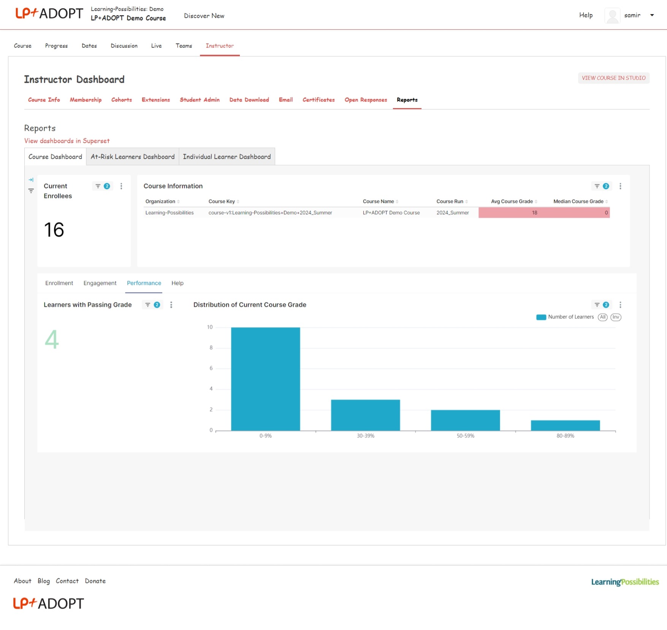Open Course Info section
This screenshot has width=667, height=630.
click(x=44, y=100)
